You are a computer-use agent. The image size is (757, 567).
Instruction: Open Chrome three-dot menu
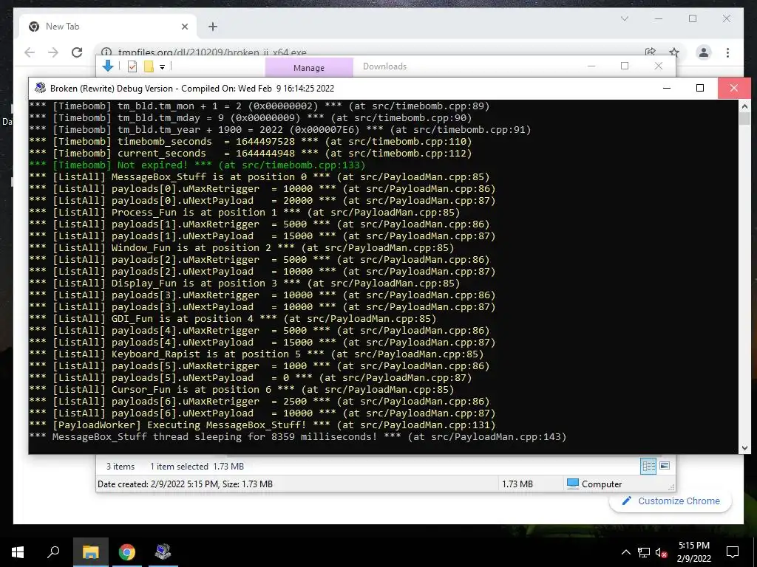point(727,52)
